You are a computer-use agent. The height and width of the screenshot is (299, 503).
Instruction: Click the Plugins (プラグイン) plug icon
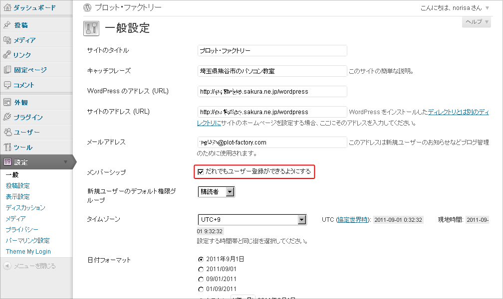[x=7, y=117]
